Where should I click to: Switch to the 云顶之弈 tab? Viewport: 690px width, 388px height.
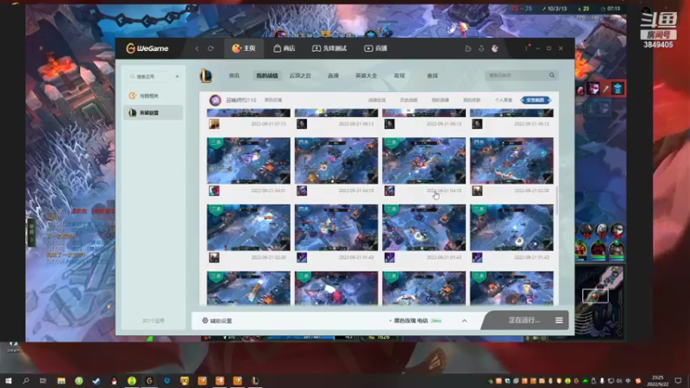pos(300,76)
